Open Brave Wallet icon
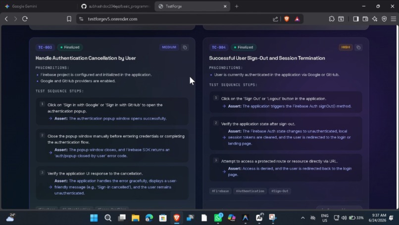Viewport: 399px width, 225px height. click(365, 19)
